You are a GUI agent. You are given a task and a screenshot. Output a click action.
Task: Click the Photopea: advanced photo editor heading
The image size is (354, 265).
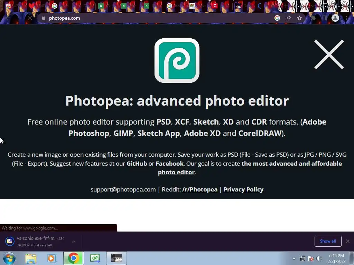[177, 101]
